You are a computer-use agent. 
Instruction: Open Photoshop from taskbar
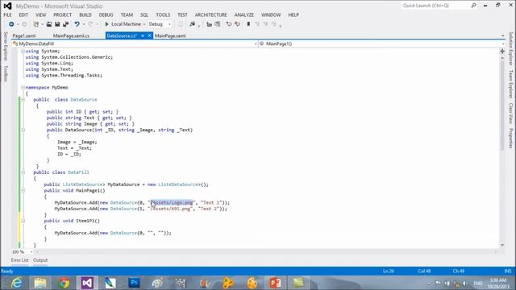[x=135, y=283]
